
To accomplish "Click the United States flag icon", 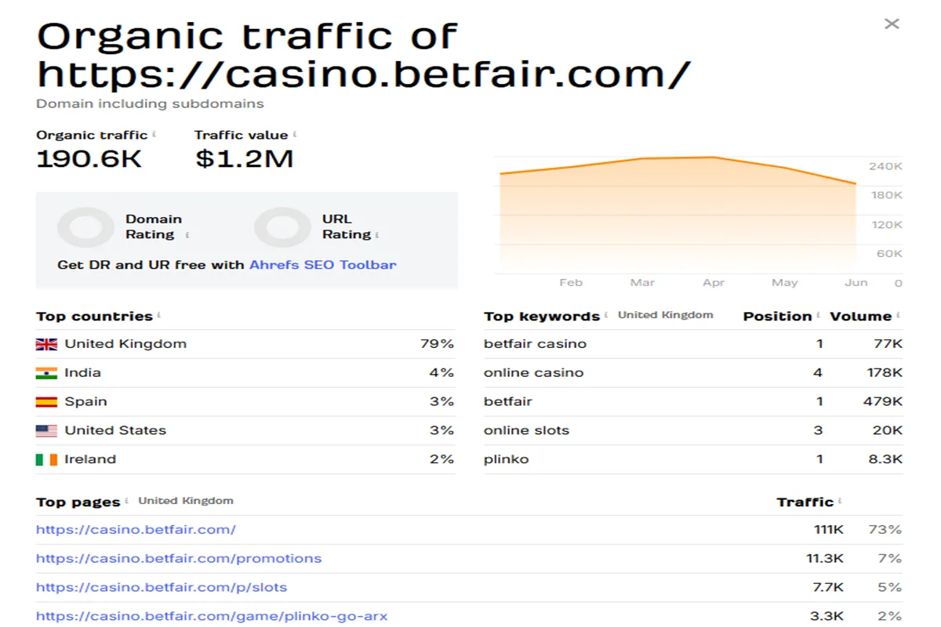I will 46,431.
